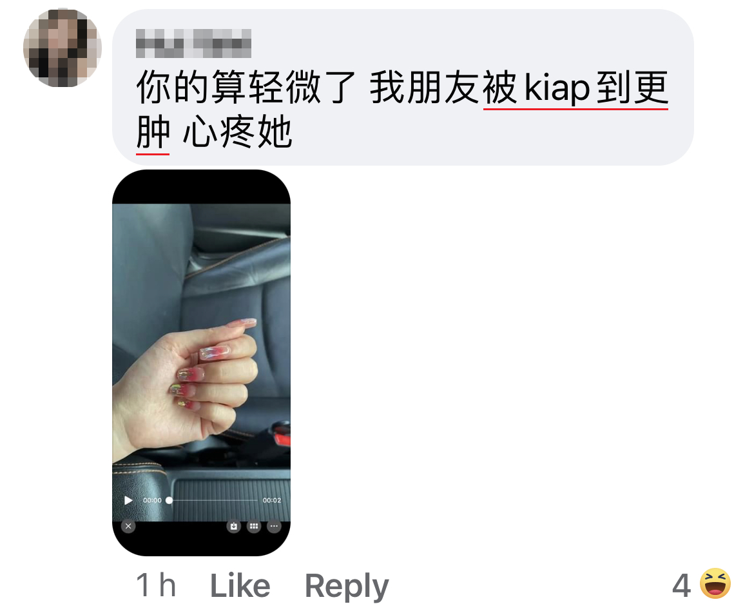754x613 pixels.
Task: Click the underlined character 肿
Action: (153, 131)
